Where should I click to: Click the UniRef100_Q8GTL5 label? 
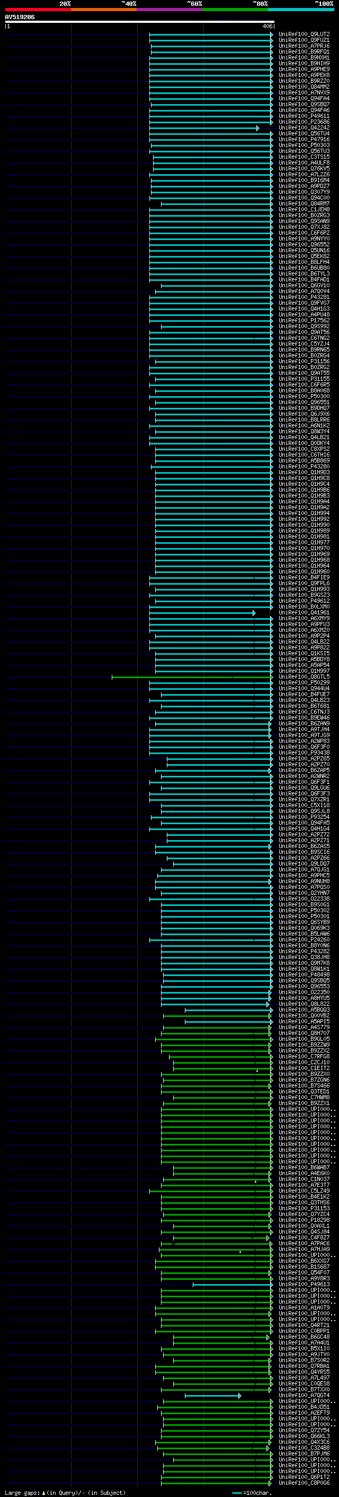[304, 677]
